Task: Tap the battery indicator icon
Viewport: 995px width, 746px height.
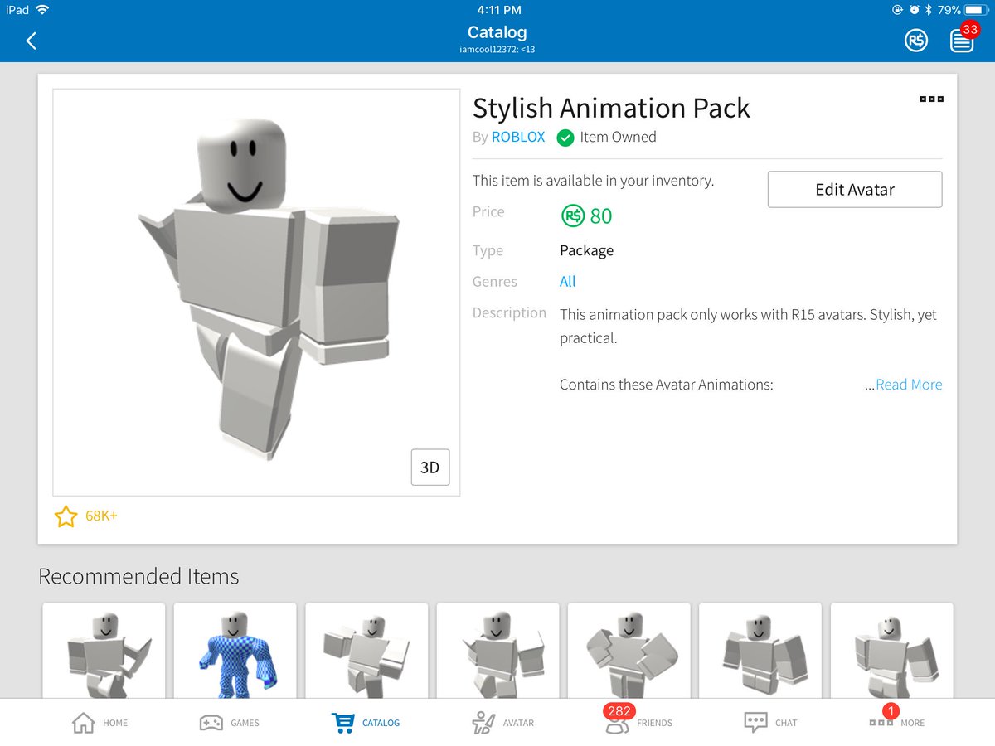Action: coord(975,10)
